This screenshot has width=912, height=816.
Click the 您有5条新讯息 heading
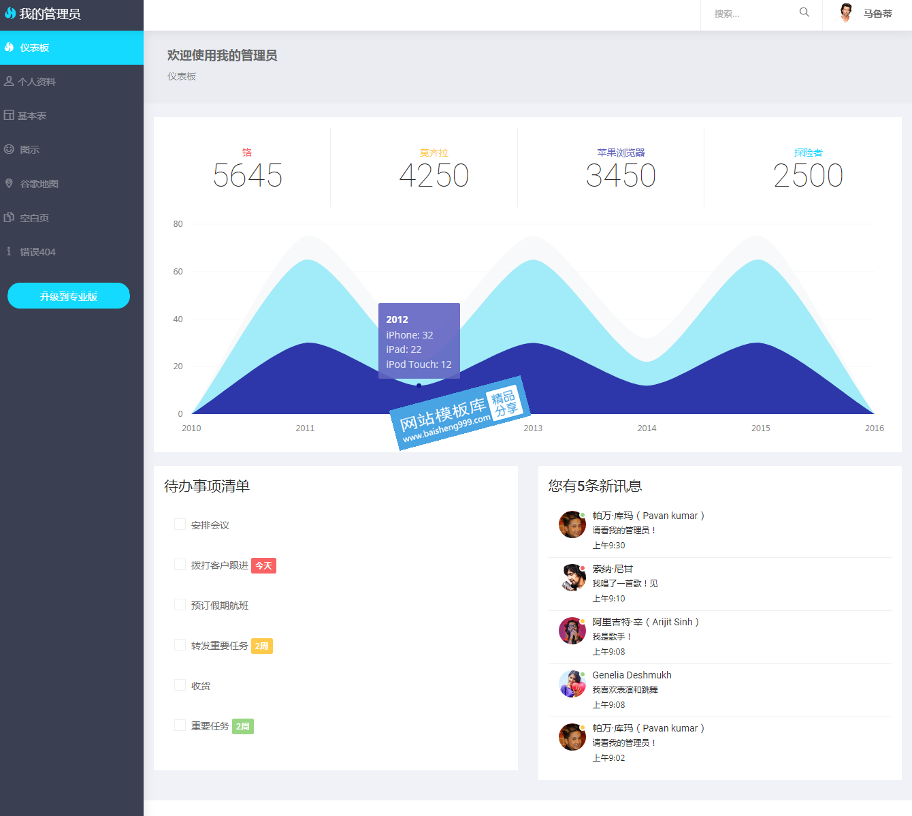point(596,486)
